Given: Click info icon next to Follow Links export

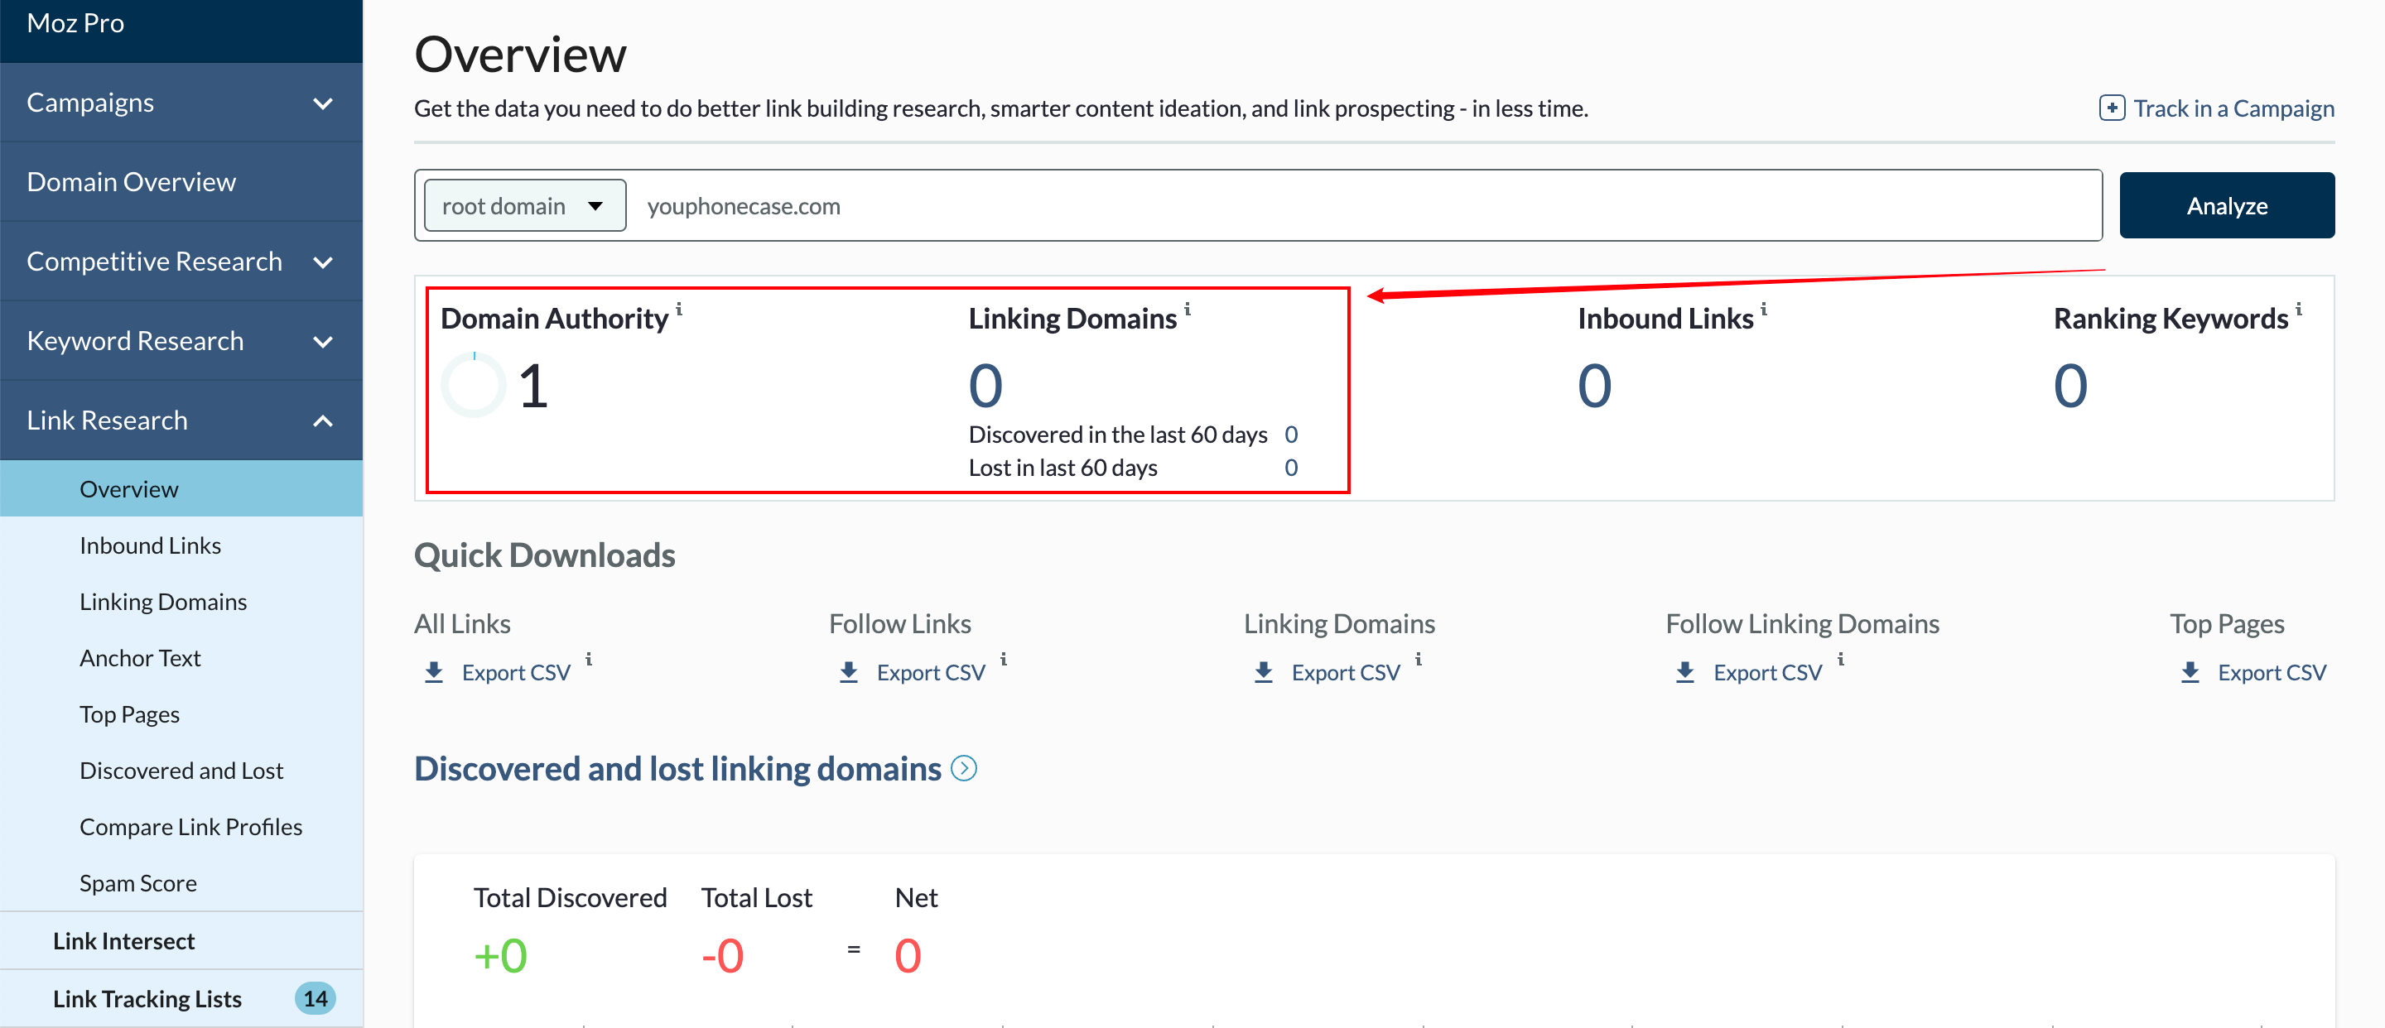Looking at the screenshot, I should pos(1004,659).
